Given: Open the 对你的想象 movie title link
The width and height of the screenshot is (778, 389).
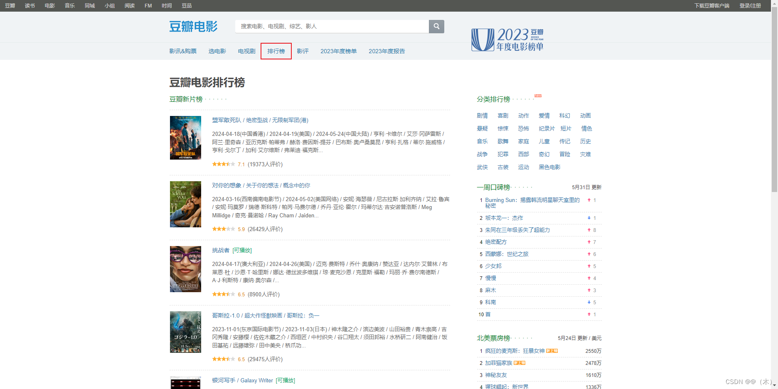Looking at the screenshot, I should pyautogui.click(x=261, y=185).
